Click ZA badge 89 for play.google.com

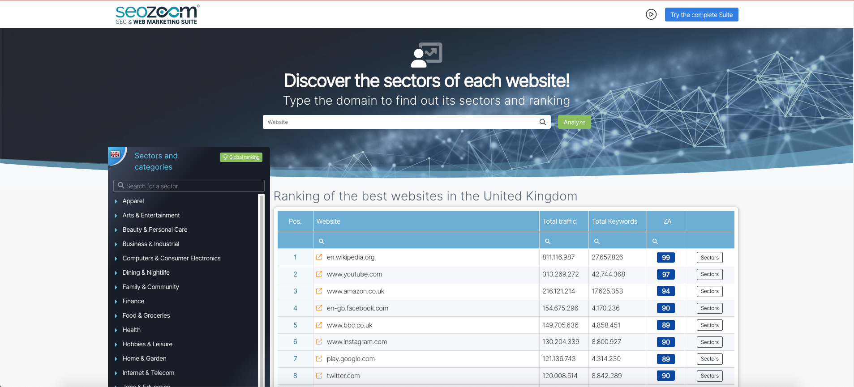coord(666,359)
